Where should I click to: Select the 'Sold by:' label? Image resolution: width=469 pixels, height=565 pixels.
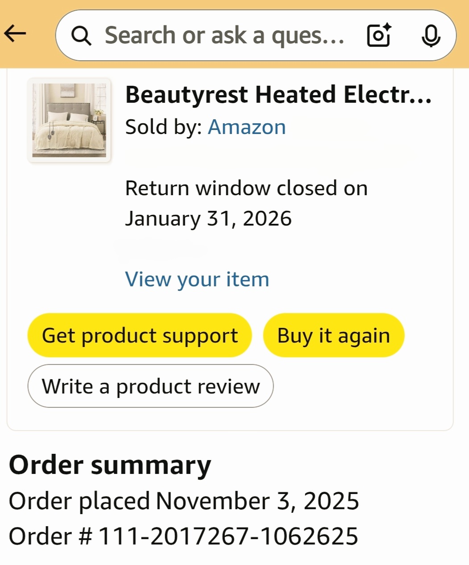164,127
